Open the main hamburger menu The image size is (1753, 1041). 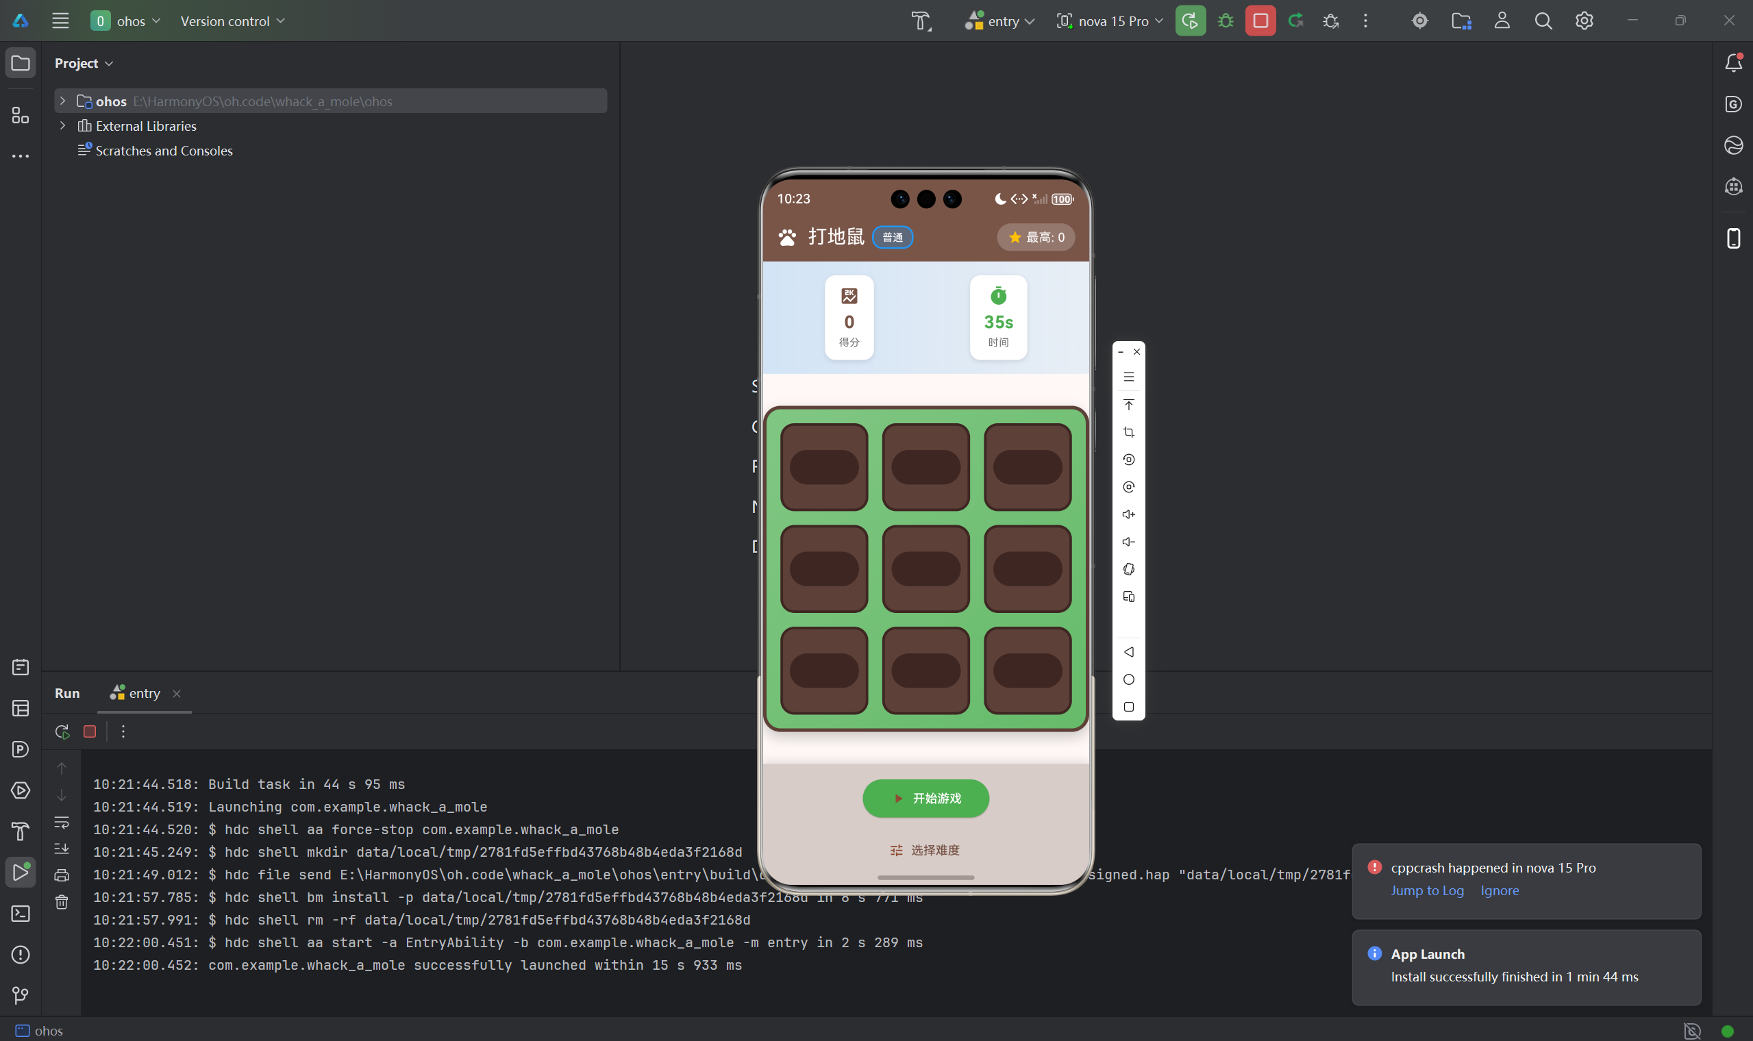[60, 21]
